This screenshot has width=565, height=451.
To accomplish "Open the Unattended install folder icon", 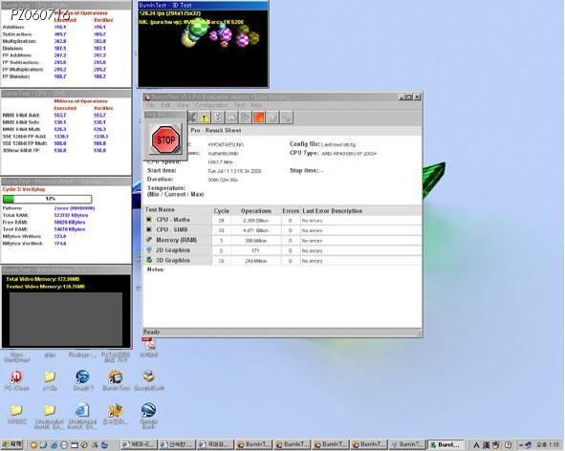I will (x=50, y=416).
